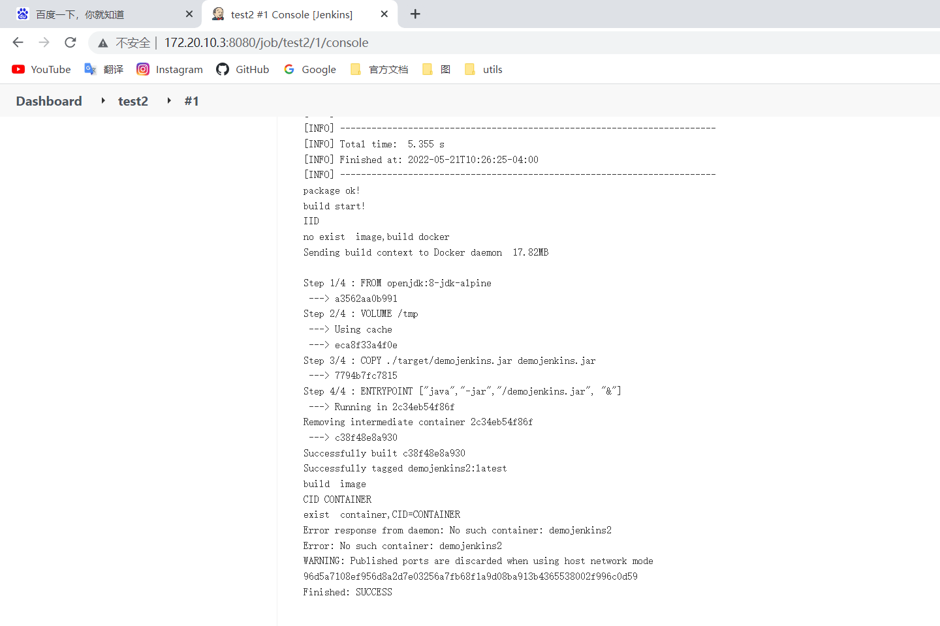This screenshot has height=626, width=940.
Task: Open the GitHub bookmark
Action: point(242,69)
